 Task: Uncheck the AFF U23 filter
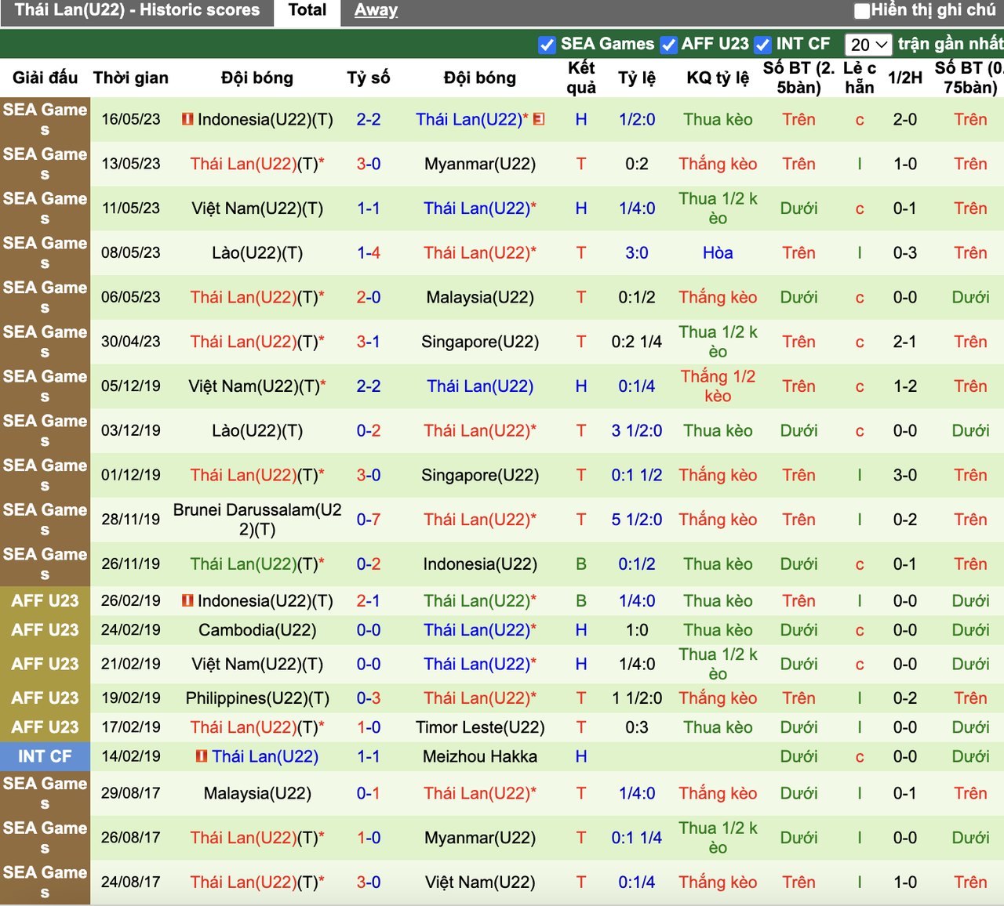tap(669, 45)
